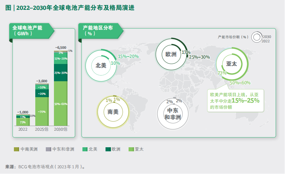Click the 73% segment of the 2022 bar
This screenshot has height=174, width=285.
coord(23,122)
